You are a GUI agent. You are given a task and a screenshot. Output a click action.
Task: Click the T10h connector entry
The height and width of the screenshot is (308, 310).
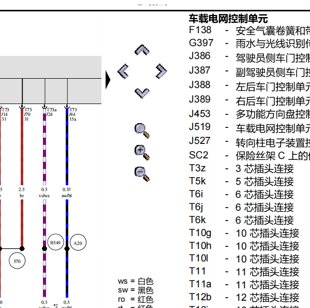244,246
